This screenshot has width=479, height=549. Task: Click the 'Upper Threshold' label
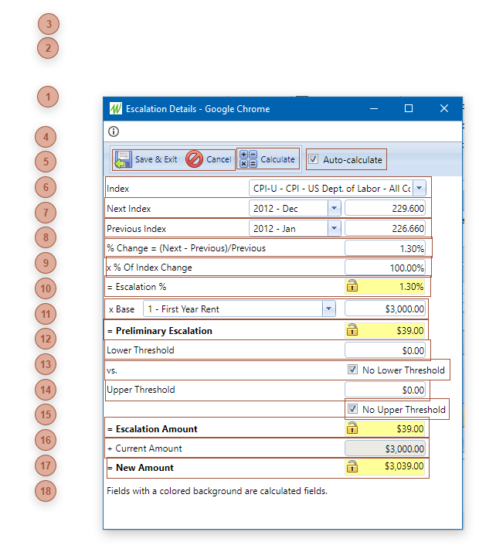[x=141, y=390]
